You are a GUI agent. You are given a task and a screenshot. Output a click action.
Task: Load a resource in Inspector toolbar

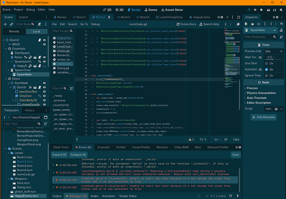coord(252,24)
